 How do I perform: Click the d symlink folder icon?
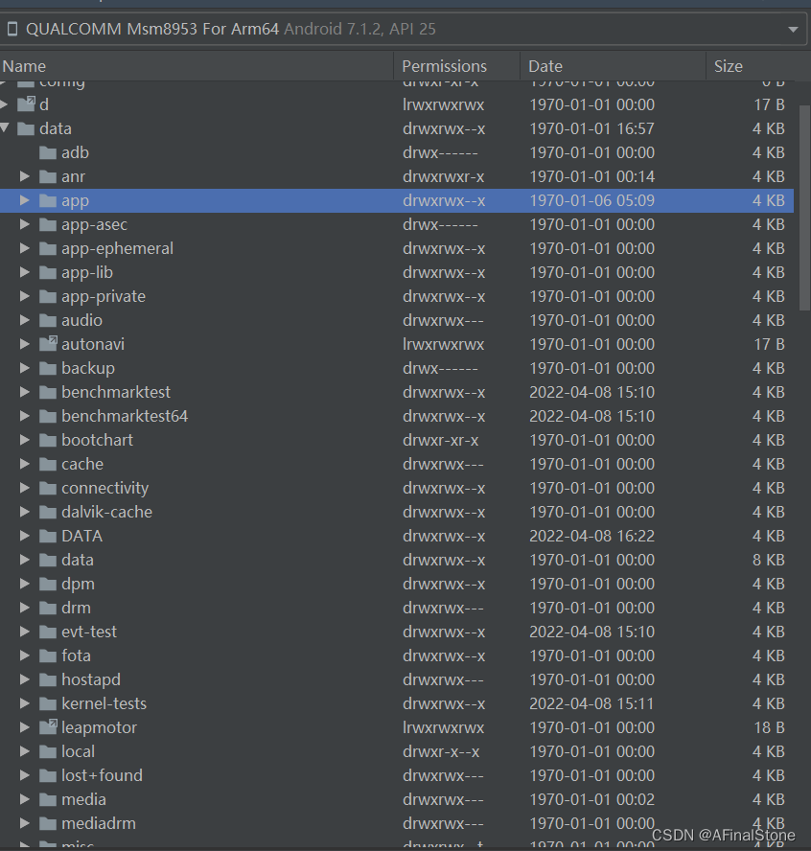tap(26, 104)
